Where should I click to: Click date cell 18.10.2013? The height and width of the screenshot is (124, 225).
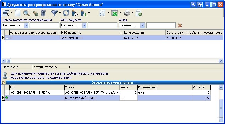[x=144, y=38]
